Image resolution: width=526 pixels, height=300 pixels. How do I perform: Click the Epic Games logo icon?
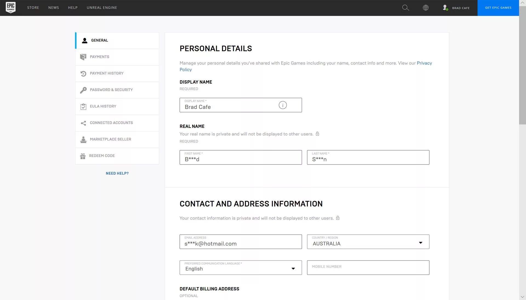(x=10, y=7)
